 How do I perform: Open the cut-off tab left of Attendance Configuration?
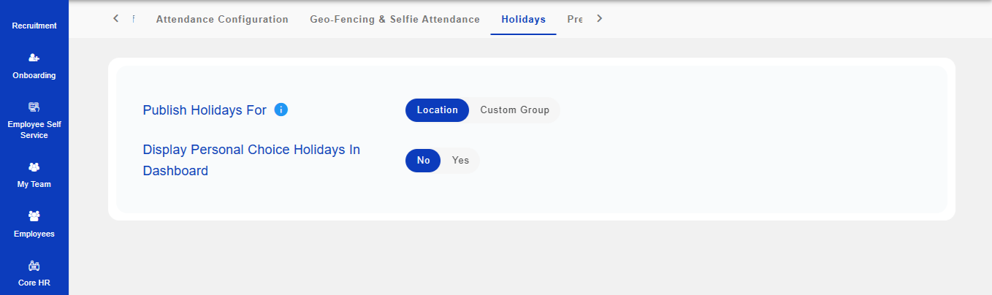tap(134, 20)
